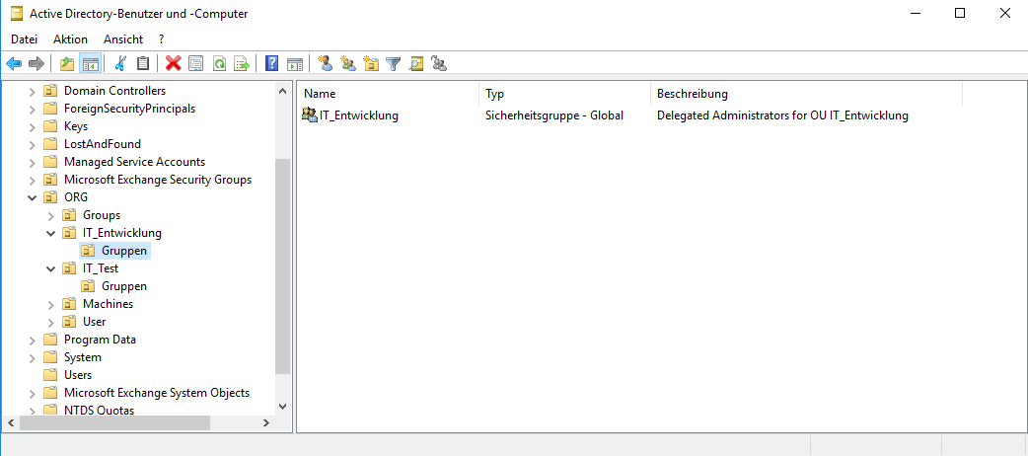1028x456 pixels.
Task: Click the Find objects toolbar icon
Action: (x=416, y=64)
